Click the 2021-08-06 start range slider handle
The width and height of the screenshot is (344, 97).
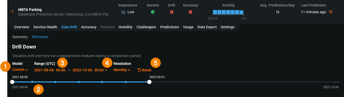(x=12, y=82)
